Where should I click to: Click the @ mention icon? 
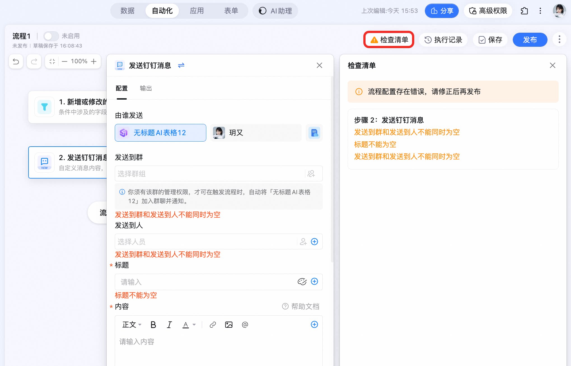click(245, 325)
